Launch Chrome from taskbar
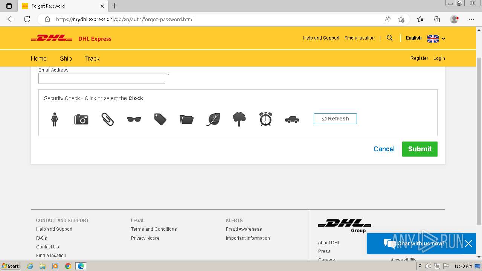482x271 pixels. 68,266
